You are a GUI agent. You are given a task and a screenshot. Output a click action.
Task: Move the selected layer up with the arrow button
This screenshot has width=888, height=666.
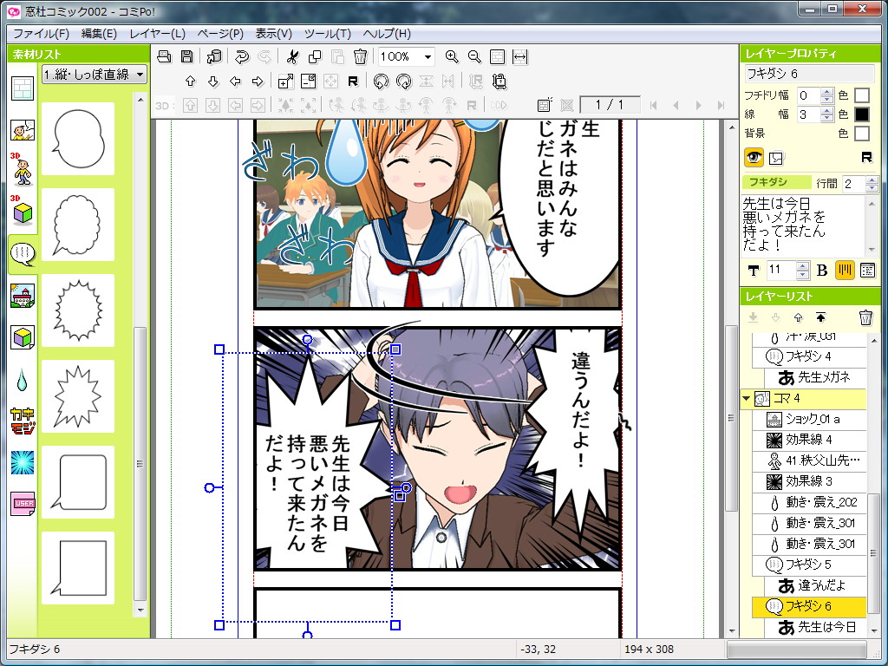(798, 317)
